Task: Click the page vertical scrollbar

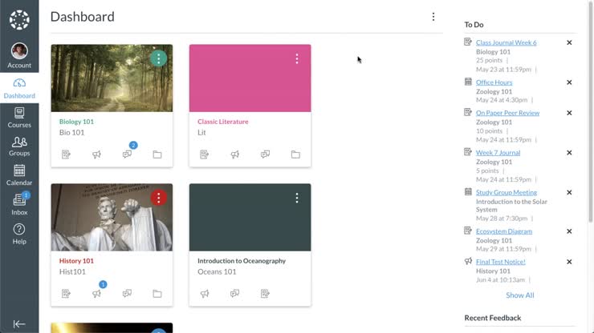Action: [x=591, y=114]
